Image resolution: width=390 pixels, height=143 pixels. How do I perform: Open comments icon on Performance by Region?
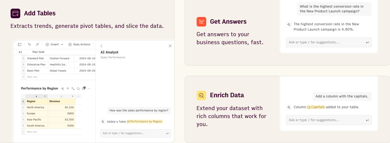tap(84, 88)
